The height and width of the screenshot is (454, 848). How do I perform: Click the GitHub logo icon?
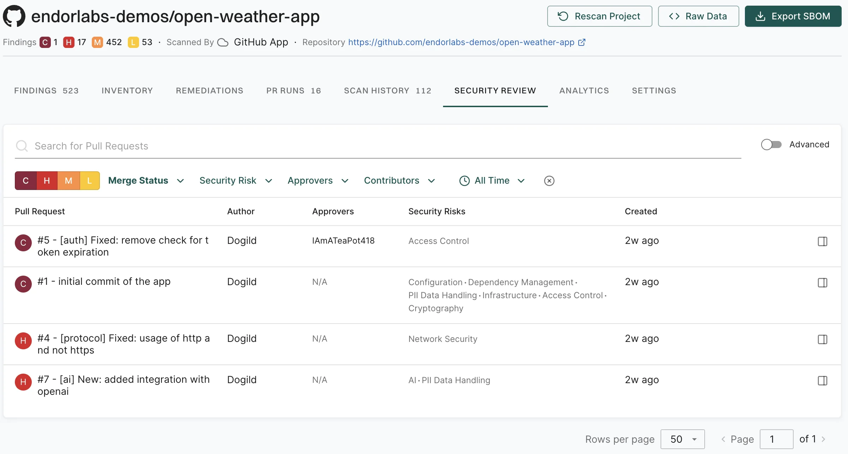pos(14,16)
